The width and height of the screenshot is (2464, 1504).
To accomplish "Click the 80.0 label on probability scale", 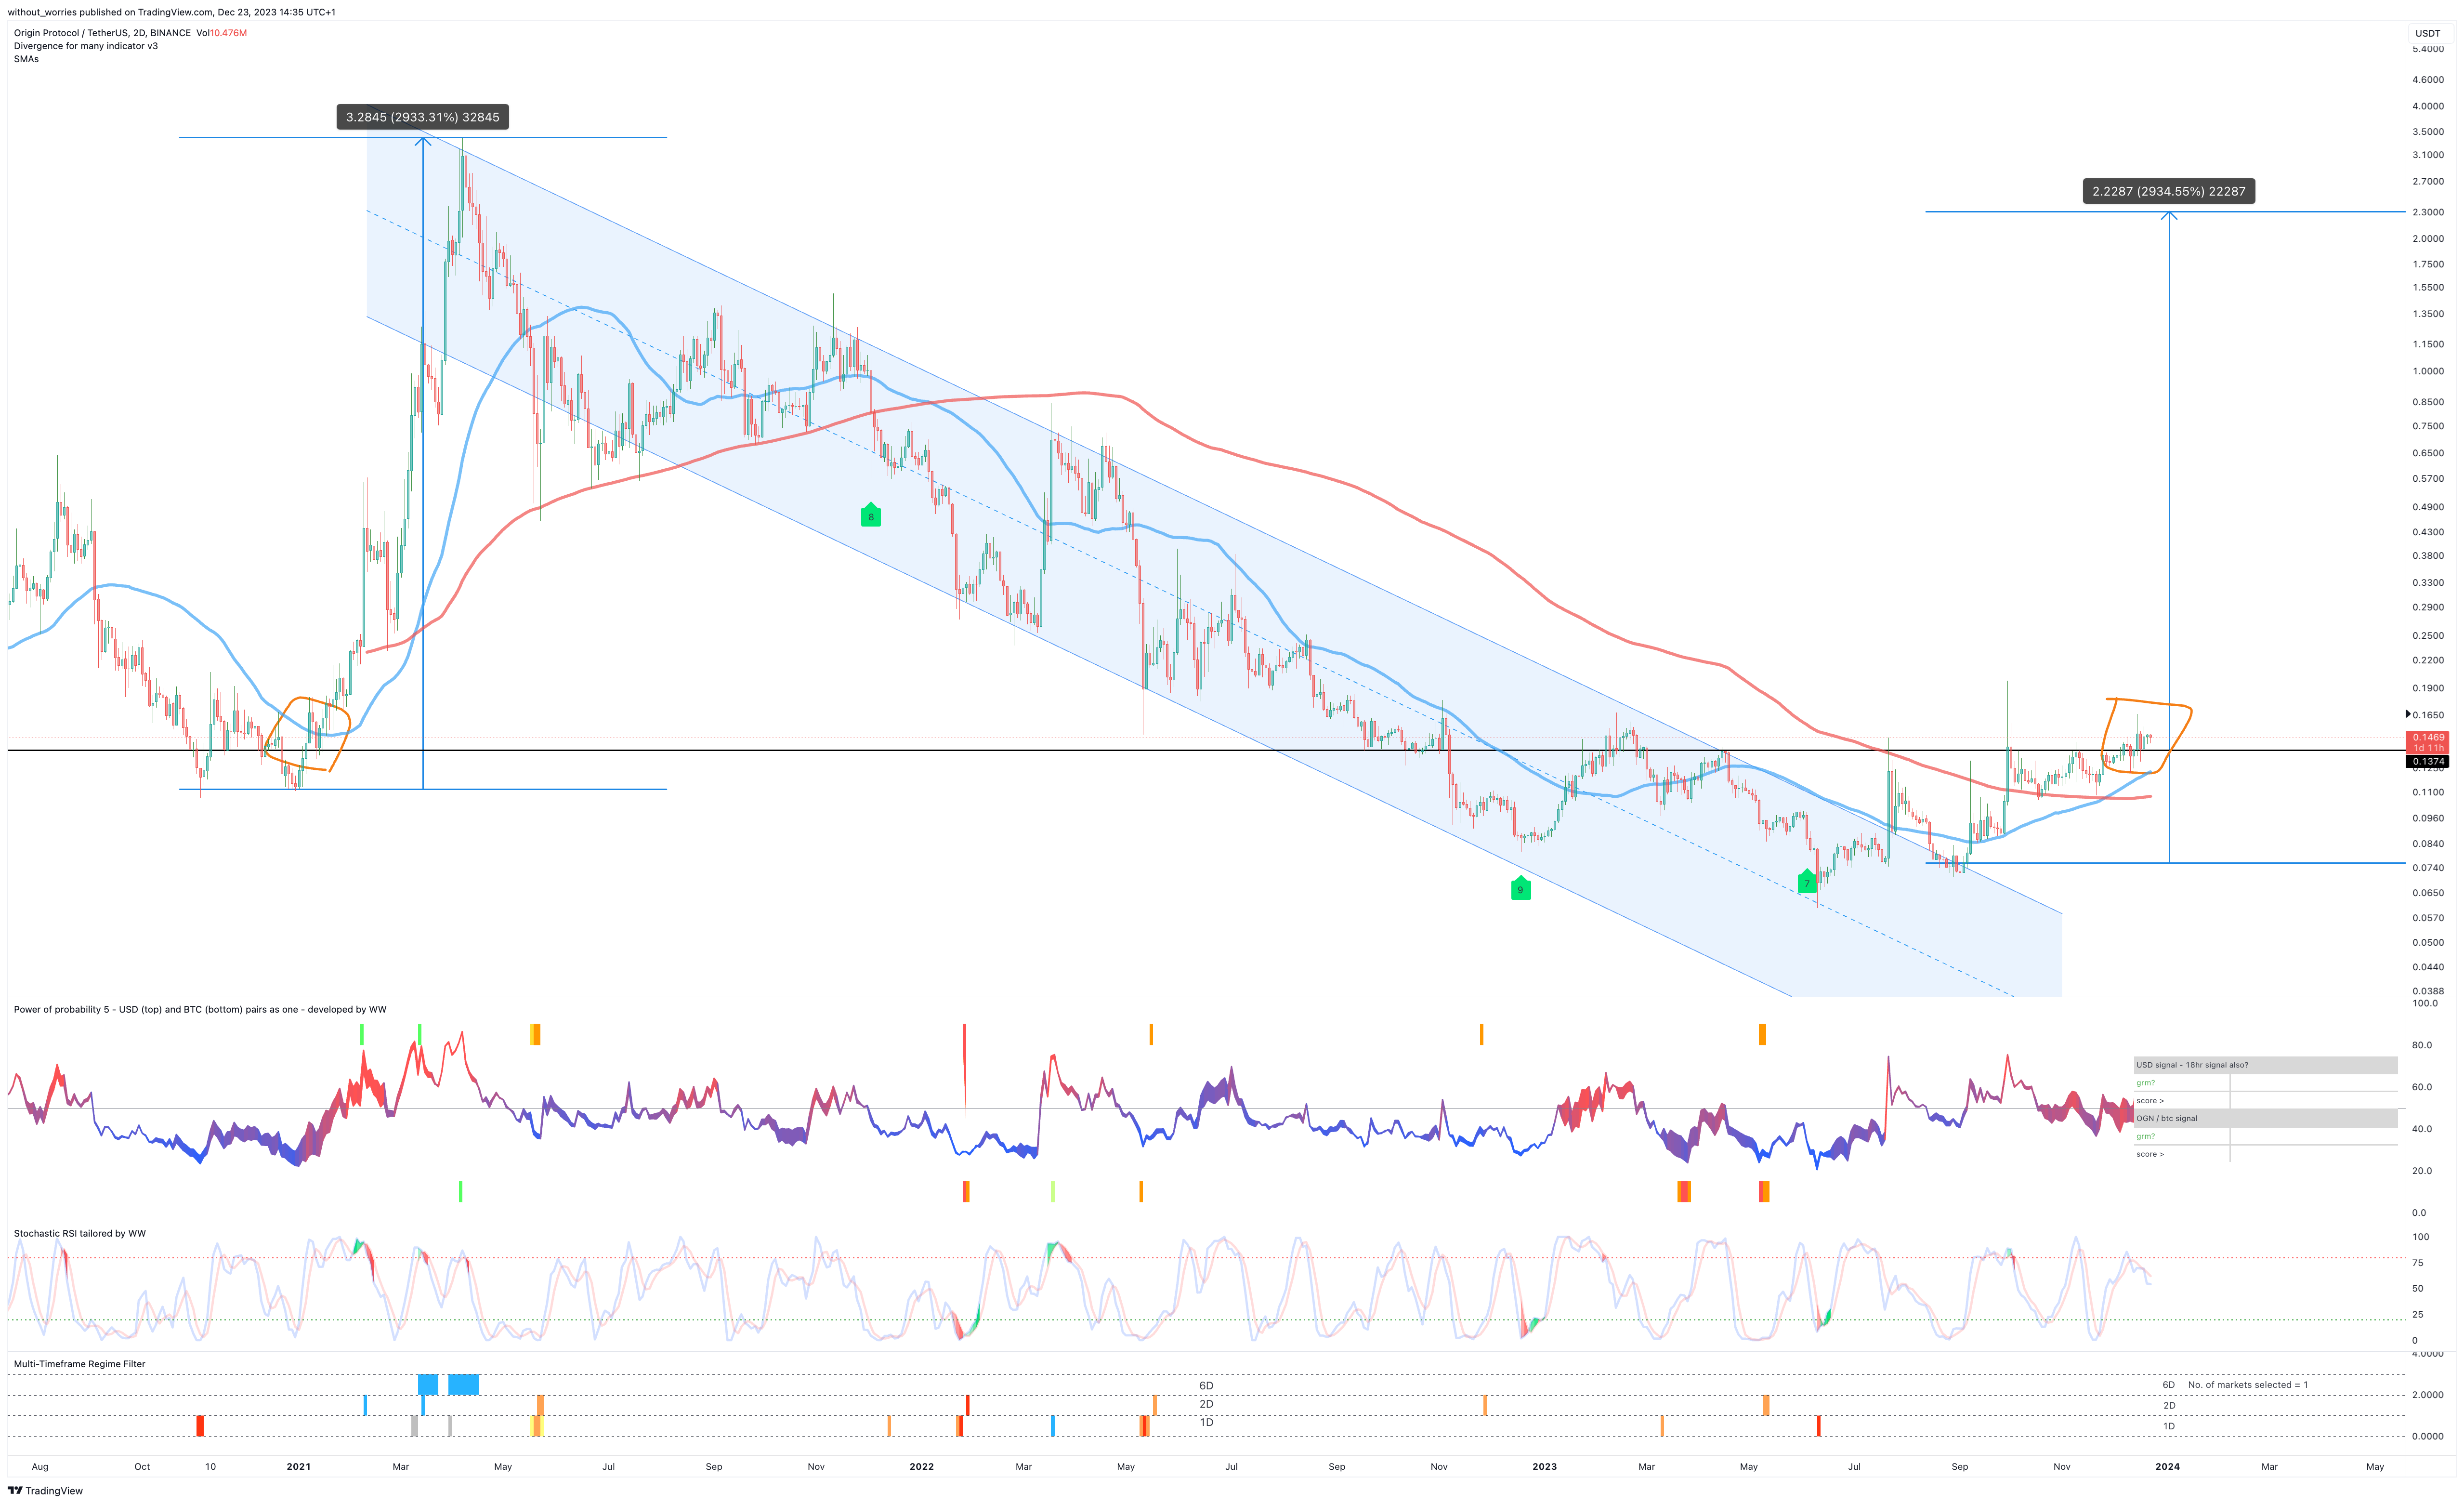I will [2421, 1045].
